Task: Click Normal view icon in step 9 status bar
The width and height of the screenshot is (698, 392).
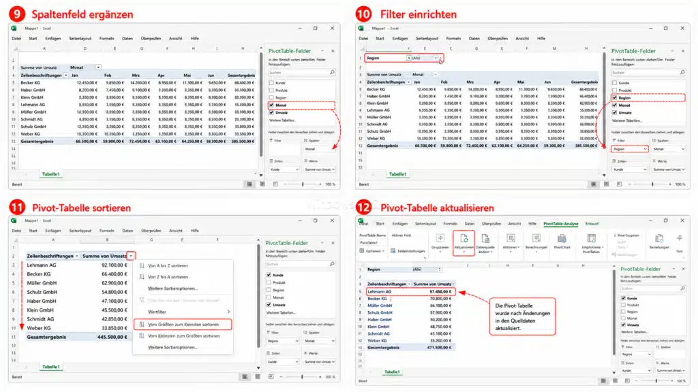Action: click(249, 184)
